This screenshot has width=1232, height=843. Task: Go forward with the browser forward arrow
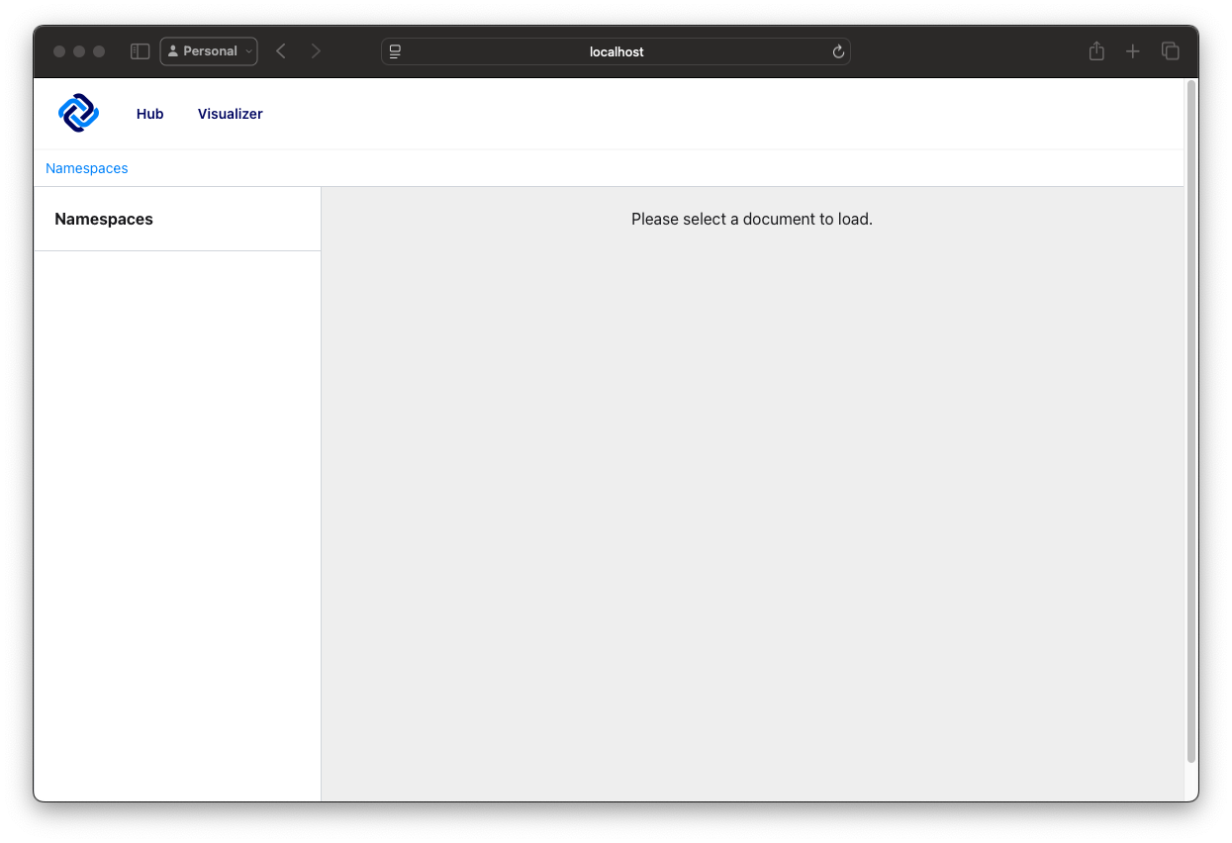point(316,51)
